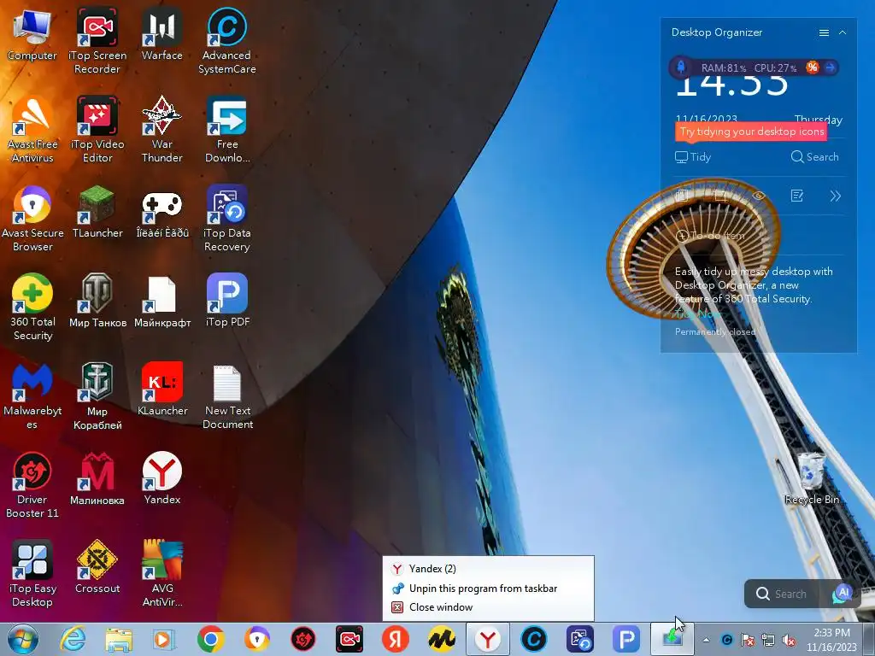Select the Driver Booster 11 desktop icon
The width and height of the screenshot is (875, 656).
[32, 484]
